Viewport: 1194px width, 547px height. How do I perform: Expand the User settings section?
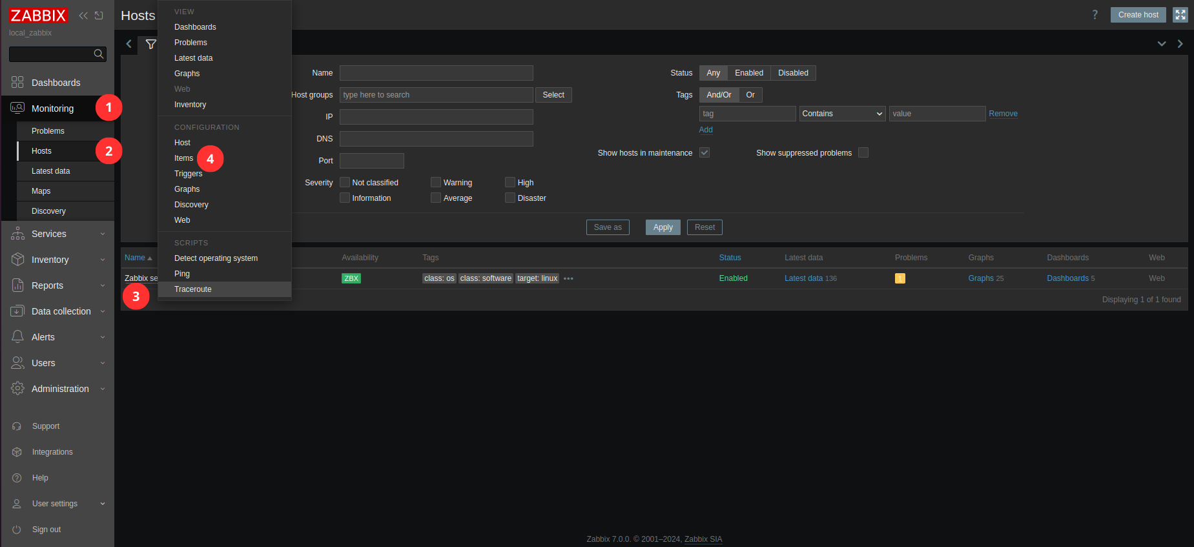[103, 504]
